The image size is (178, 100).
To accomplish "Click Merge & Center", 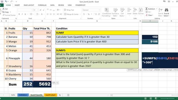I will click(x=71, y=14).
